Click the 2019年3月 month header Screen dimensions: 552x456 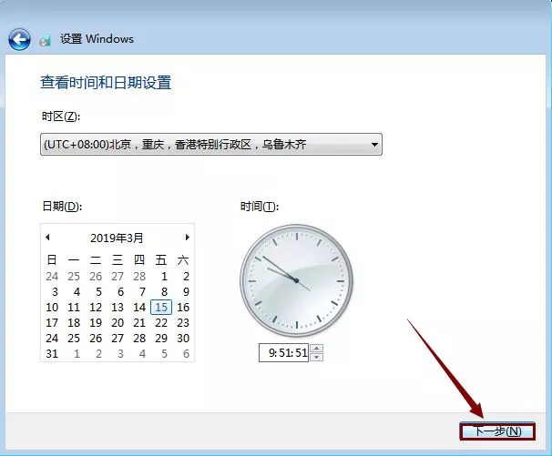117,238
